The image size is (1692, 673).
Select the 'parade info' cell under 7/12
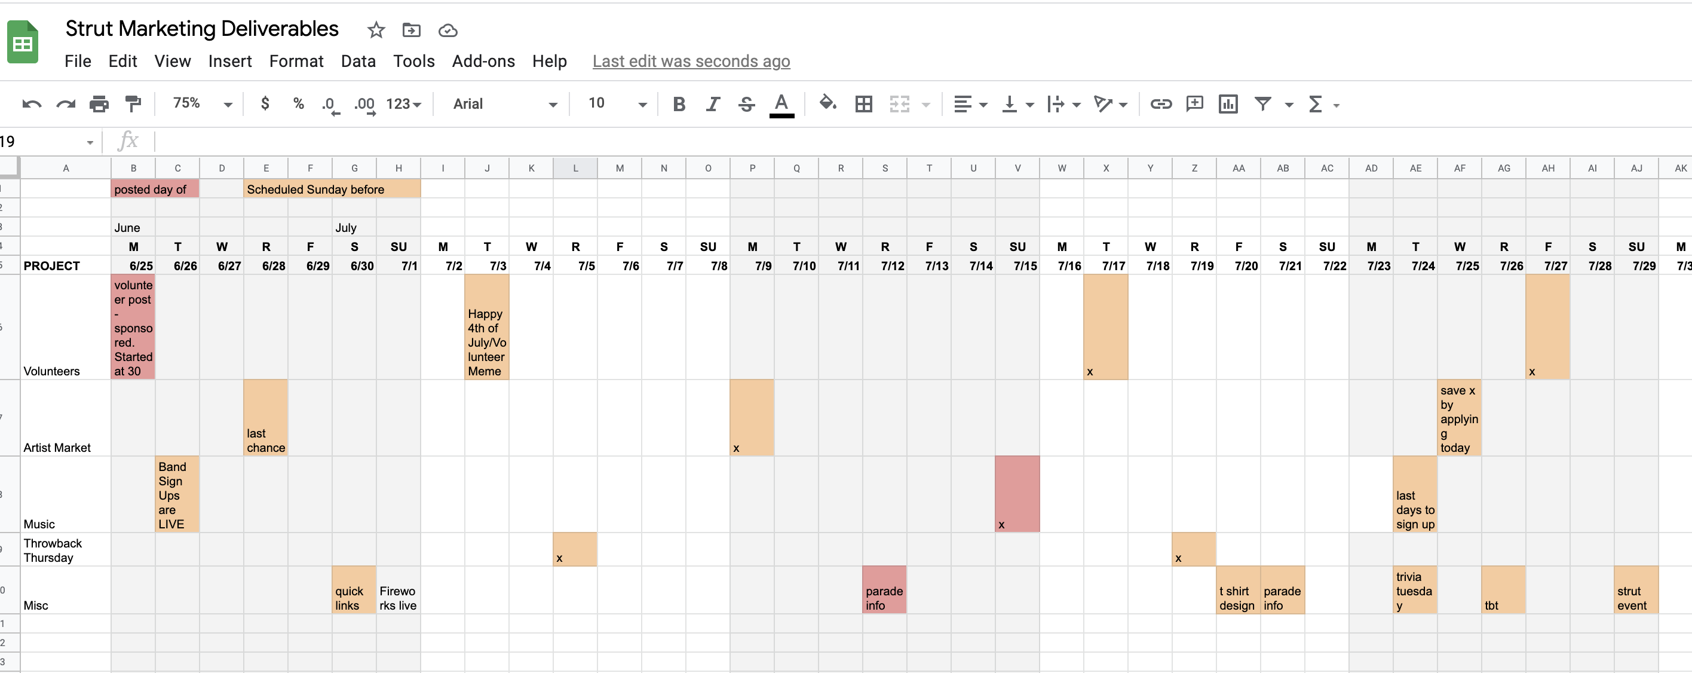click(x=884, y=590)
